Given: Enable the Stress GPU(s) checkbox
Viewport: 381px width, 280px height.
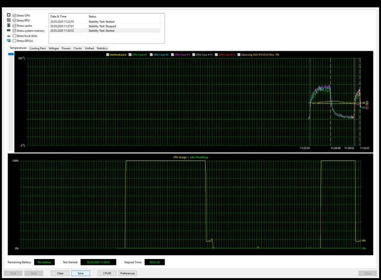Looking at the screenshot, I should [14, 40].
